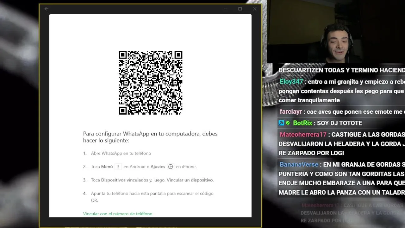Click 'Para configurar WhatsApp en tu computadora' heading
Screen dimensions: 405x228
point(150,137)
